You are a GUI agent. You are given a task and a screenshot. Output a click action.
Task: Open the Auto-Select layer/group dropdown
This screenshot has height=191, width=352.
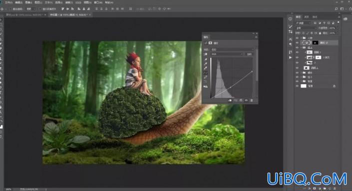coord(31,9)
